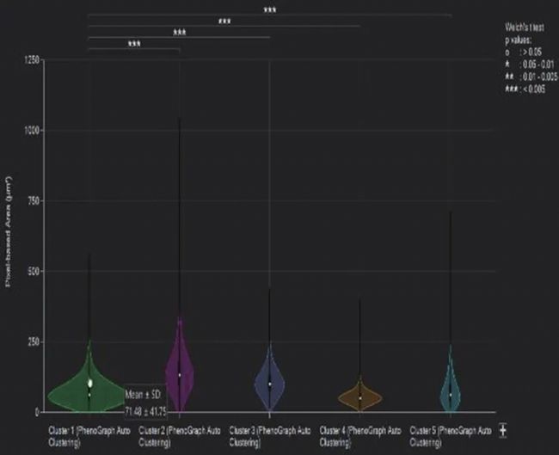Image resolution: width=559 pixels, height=455 pixels.
Task: Click the white median dot in Cluster 1
Action: [x=89, y=384]
